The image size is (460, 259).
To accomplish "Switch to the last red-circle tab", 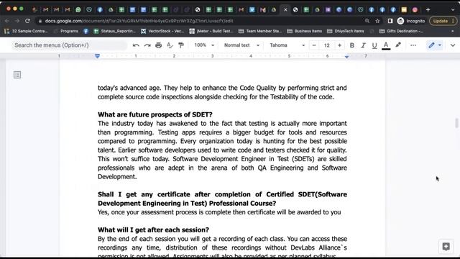I will pyautogui.click(x=415, y=9).
